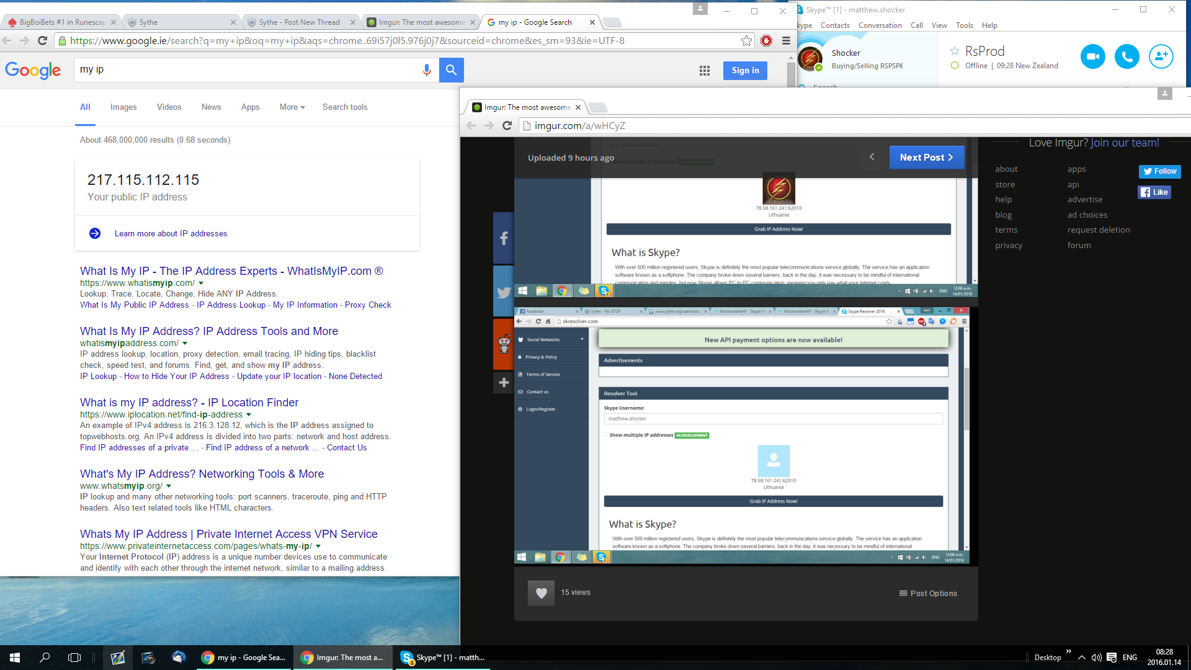This screenshot has width=1191, height=670.
Task: Click the Next Post button
Action: click(926, 158)
